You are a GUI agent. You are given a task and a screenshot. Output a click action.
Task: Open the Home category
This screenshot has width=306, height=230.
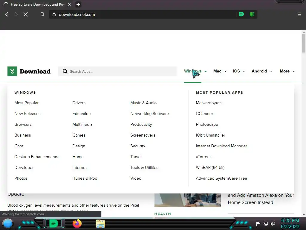coord(78,157)
